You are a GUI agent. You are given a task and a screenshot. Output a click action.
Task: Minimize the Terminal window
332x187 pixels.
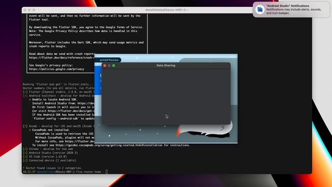pyautogui.click(x=29, y=10)
